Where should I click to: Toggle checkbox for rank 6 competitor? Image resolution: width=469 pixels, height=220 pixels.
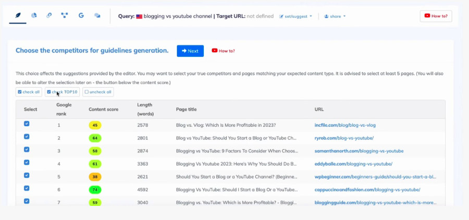click(x=27, y=188)
